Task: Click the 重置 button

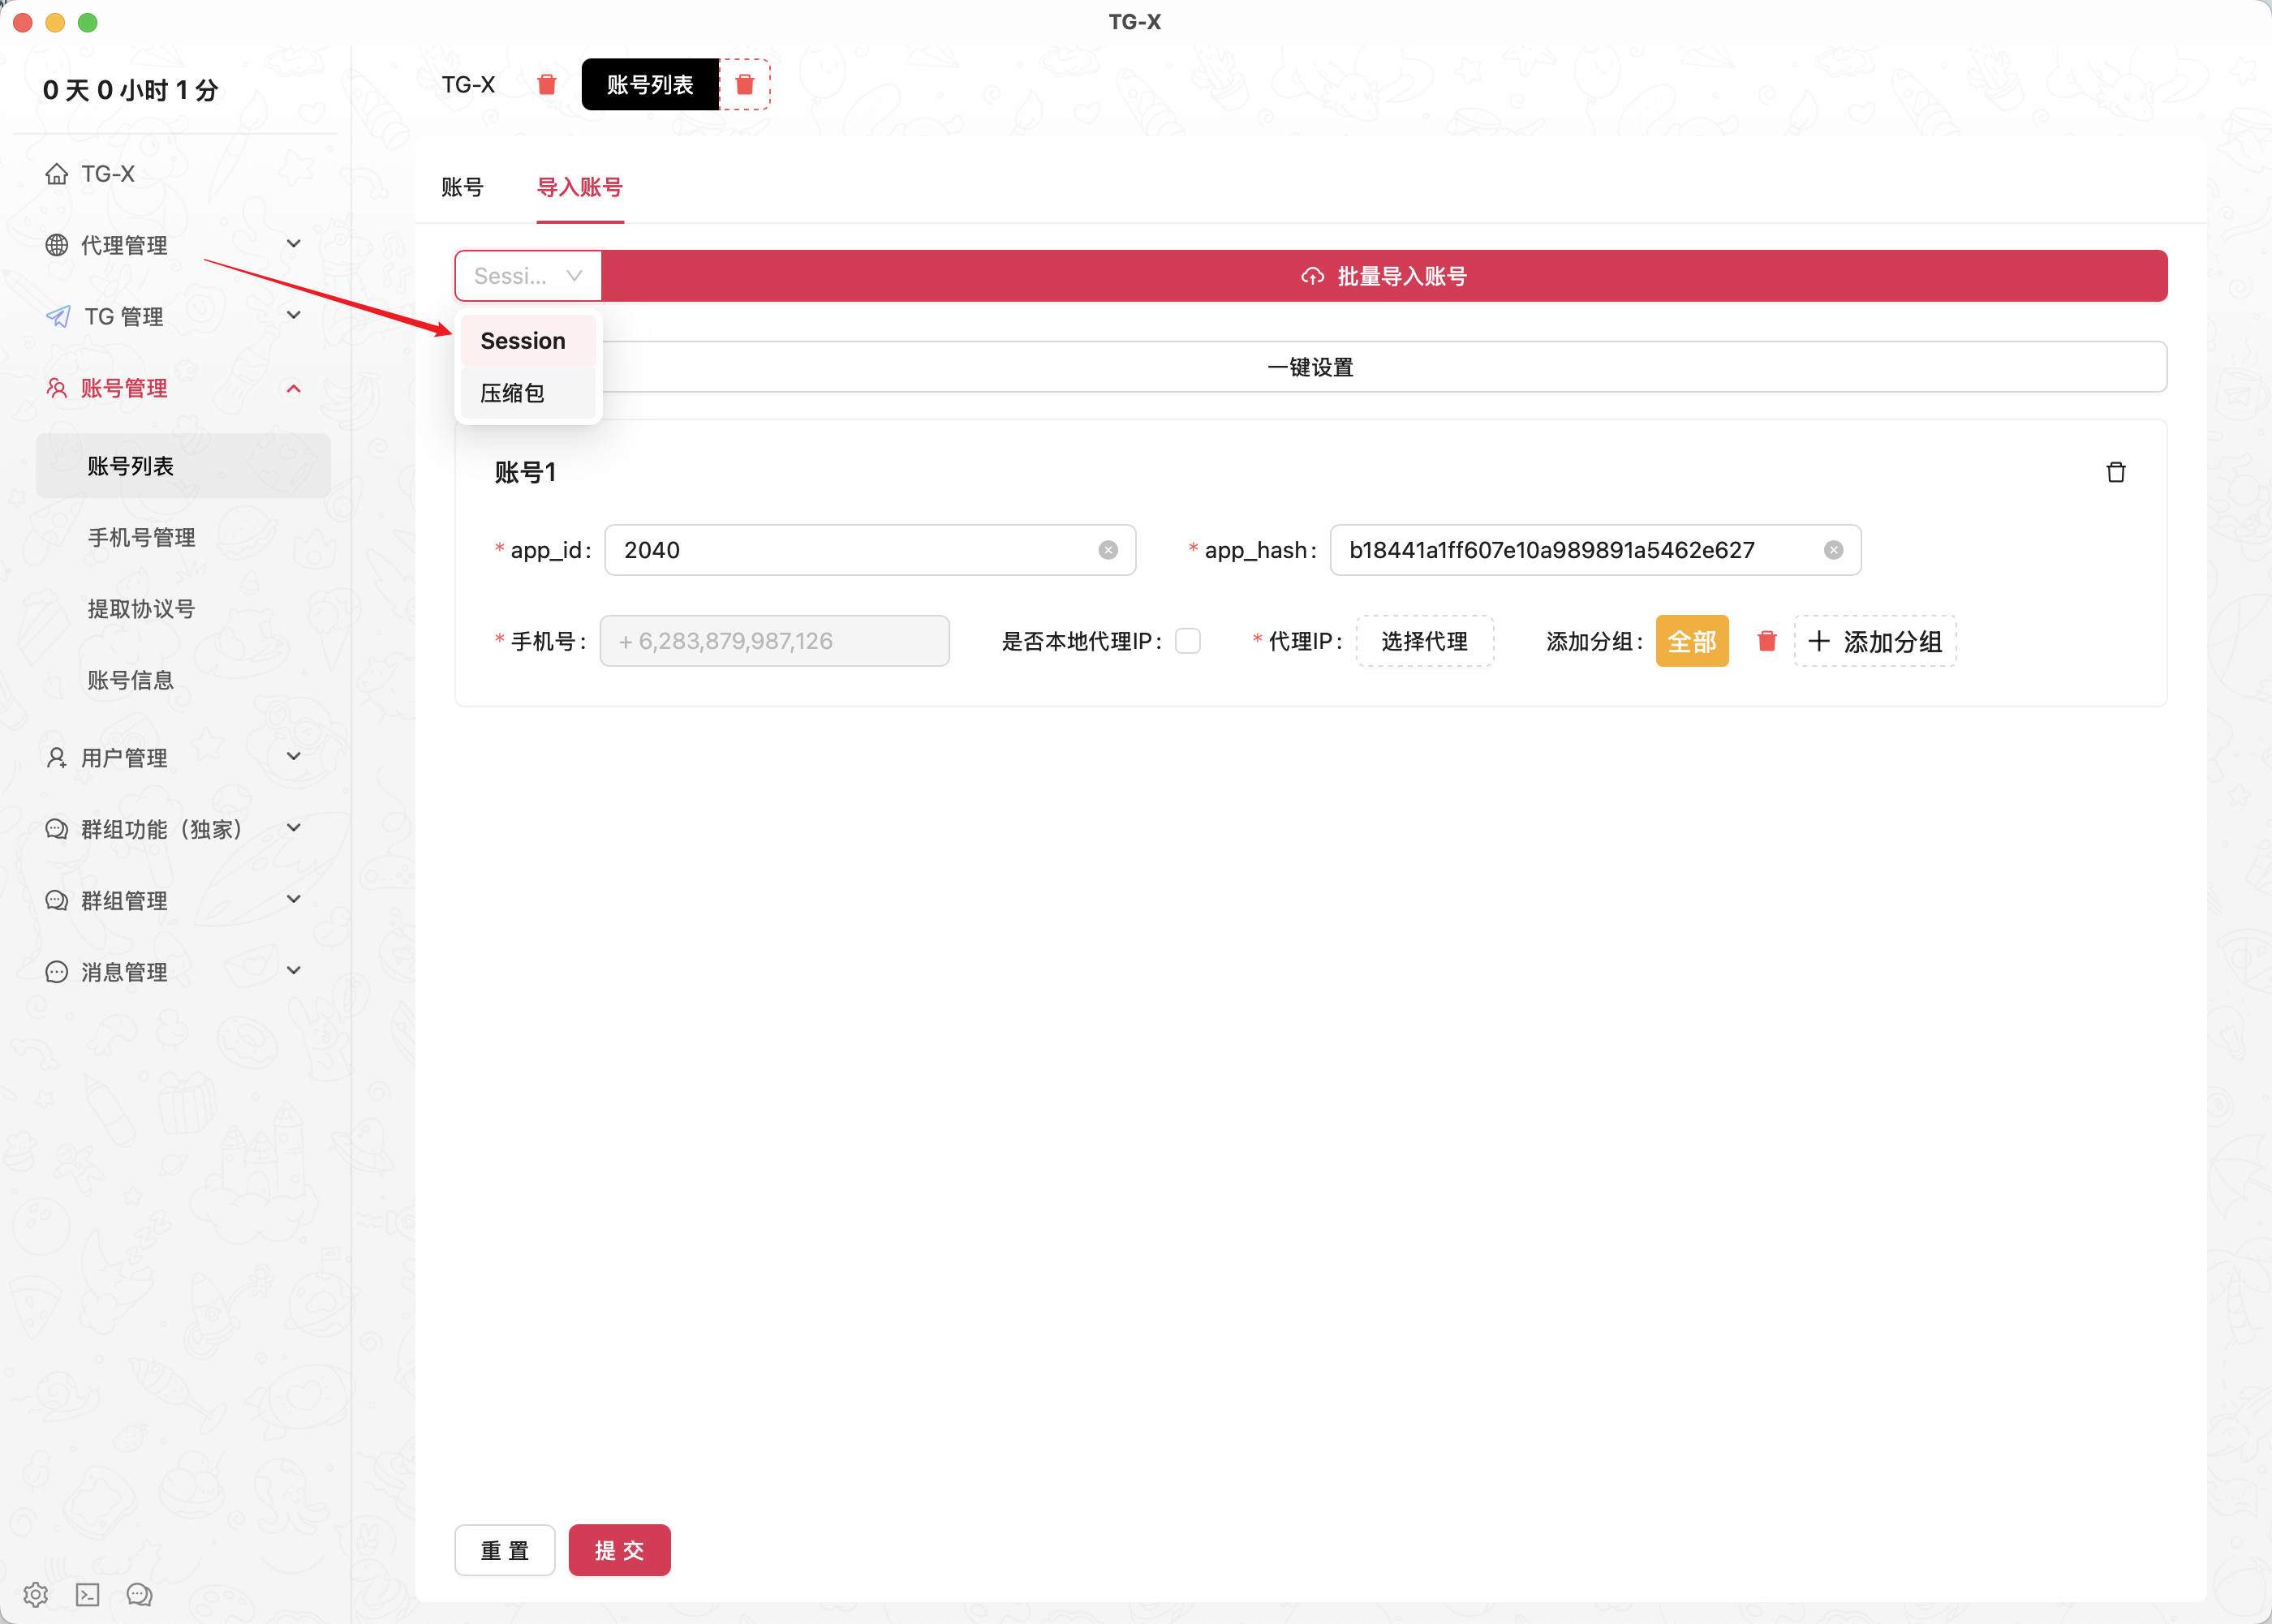Action: click(x=505, y=1550)
